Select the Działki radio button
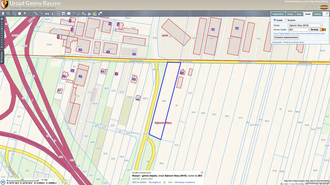The height and width of the screenshot is (185, 330). pyautogui.click(x=275, y=20)
